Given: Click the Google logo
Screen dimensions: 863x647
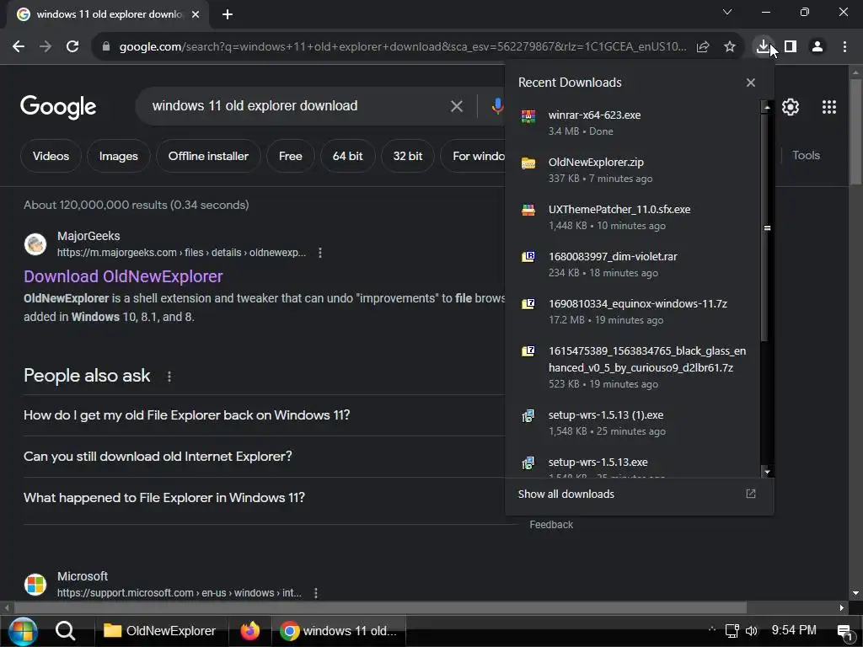Looking at the screenshot, I should click(x=58, y=107).
